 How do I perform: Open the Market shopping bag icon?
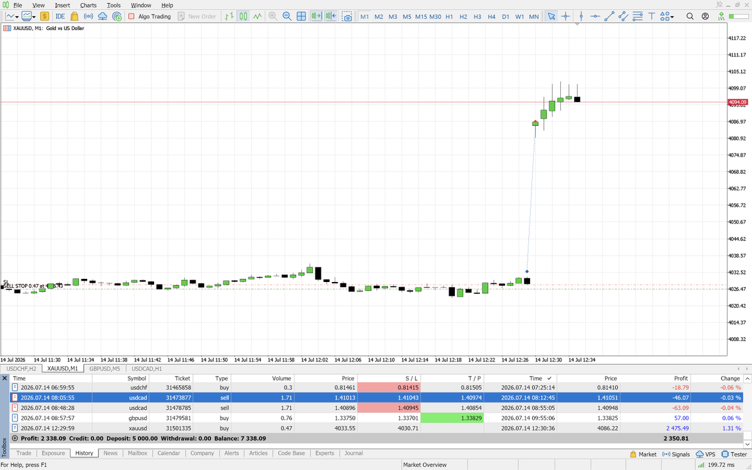75,16
